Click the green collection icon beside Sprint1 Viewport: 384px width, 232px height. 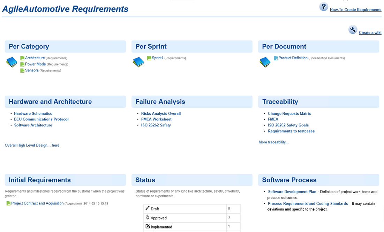point(149,58)
